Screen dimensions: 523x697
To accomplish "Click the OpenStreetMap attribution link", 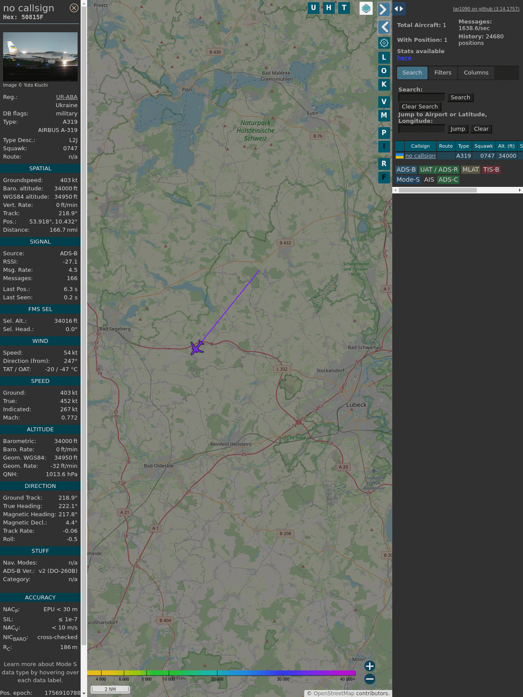I will point(334,694).
